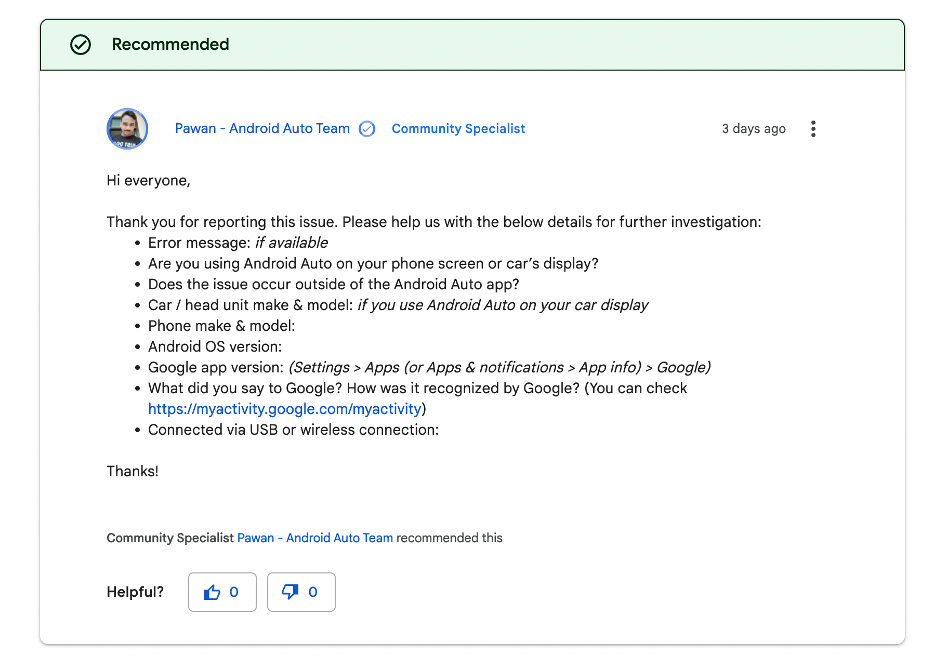Open the three-dot post options menu

pos(813,129)
